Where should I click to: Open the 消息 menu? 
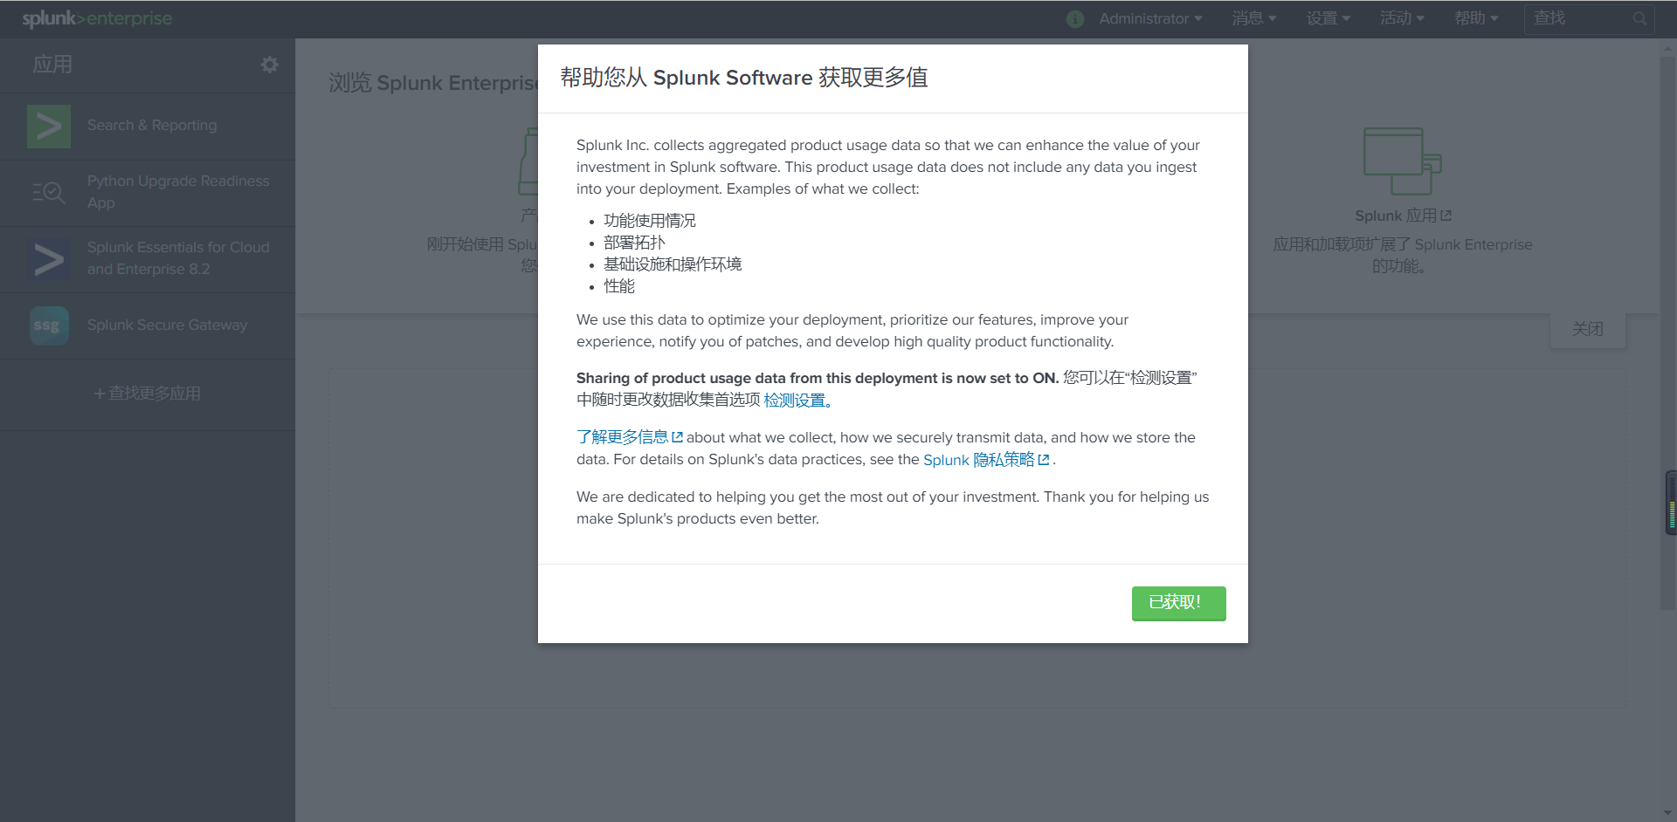pos(1254,18)
